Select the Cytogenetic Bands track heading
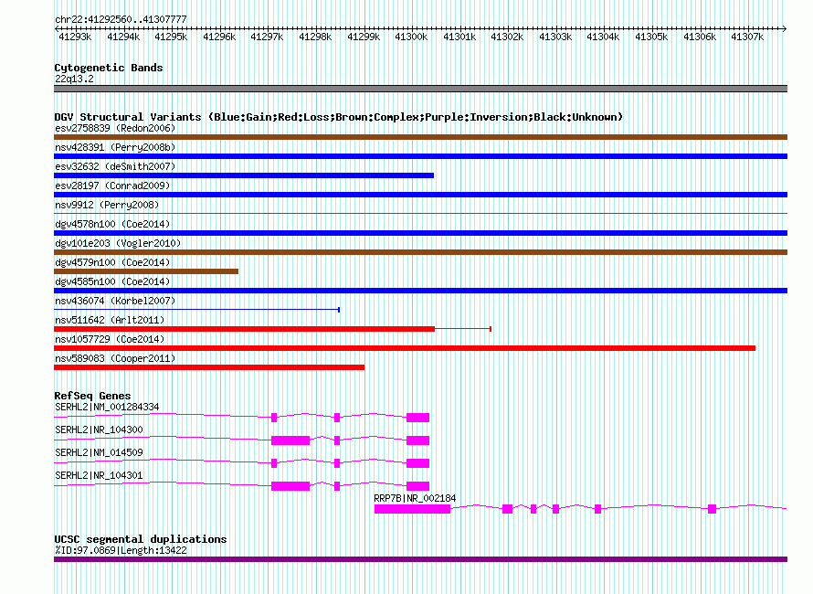The width and height of the screenshot is (813, 594). (x=109, y=68)
